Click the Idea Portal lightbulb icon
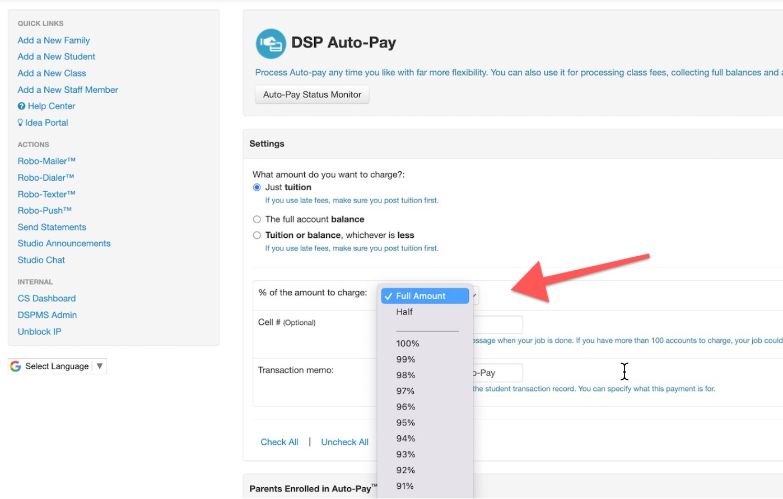 pos(21,123)
